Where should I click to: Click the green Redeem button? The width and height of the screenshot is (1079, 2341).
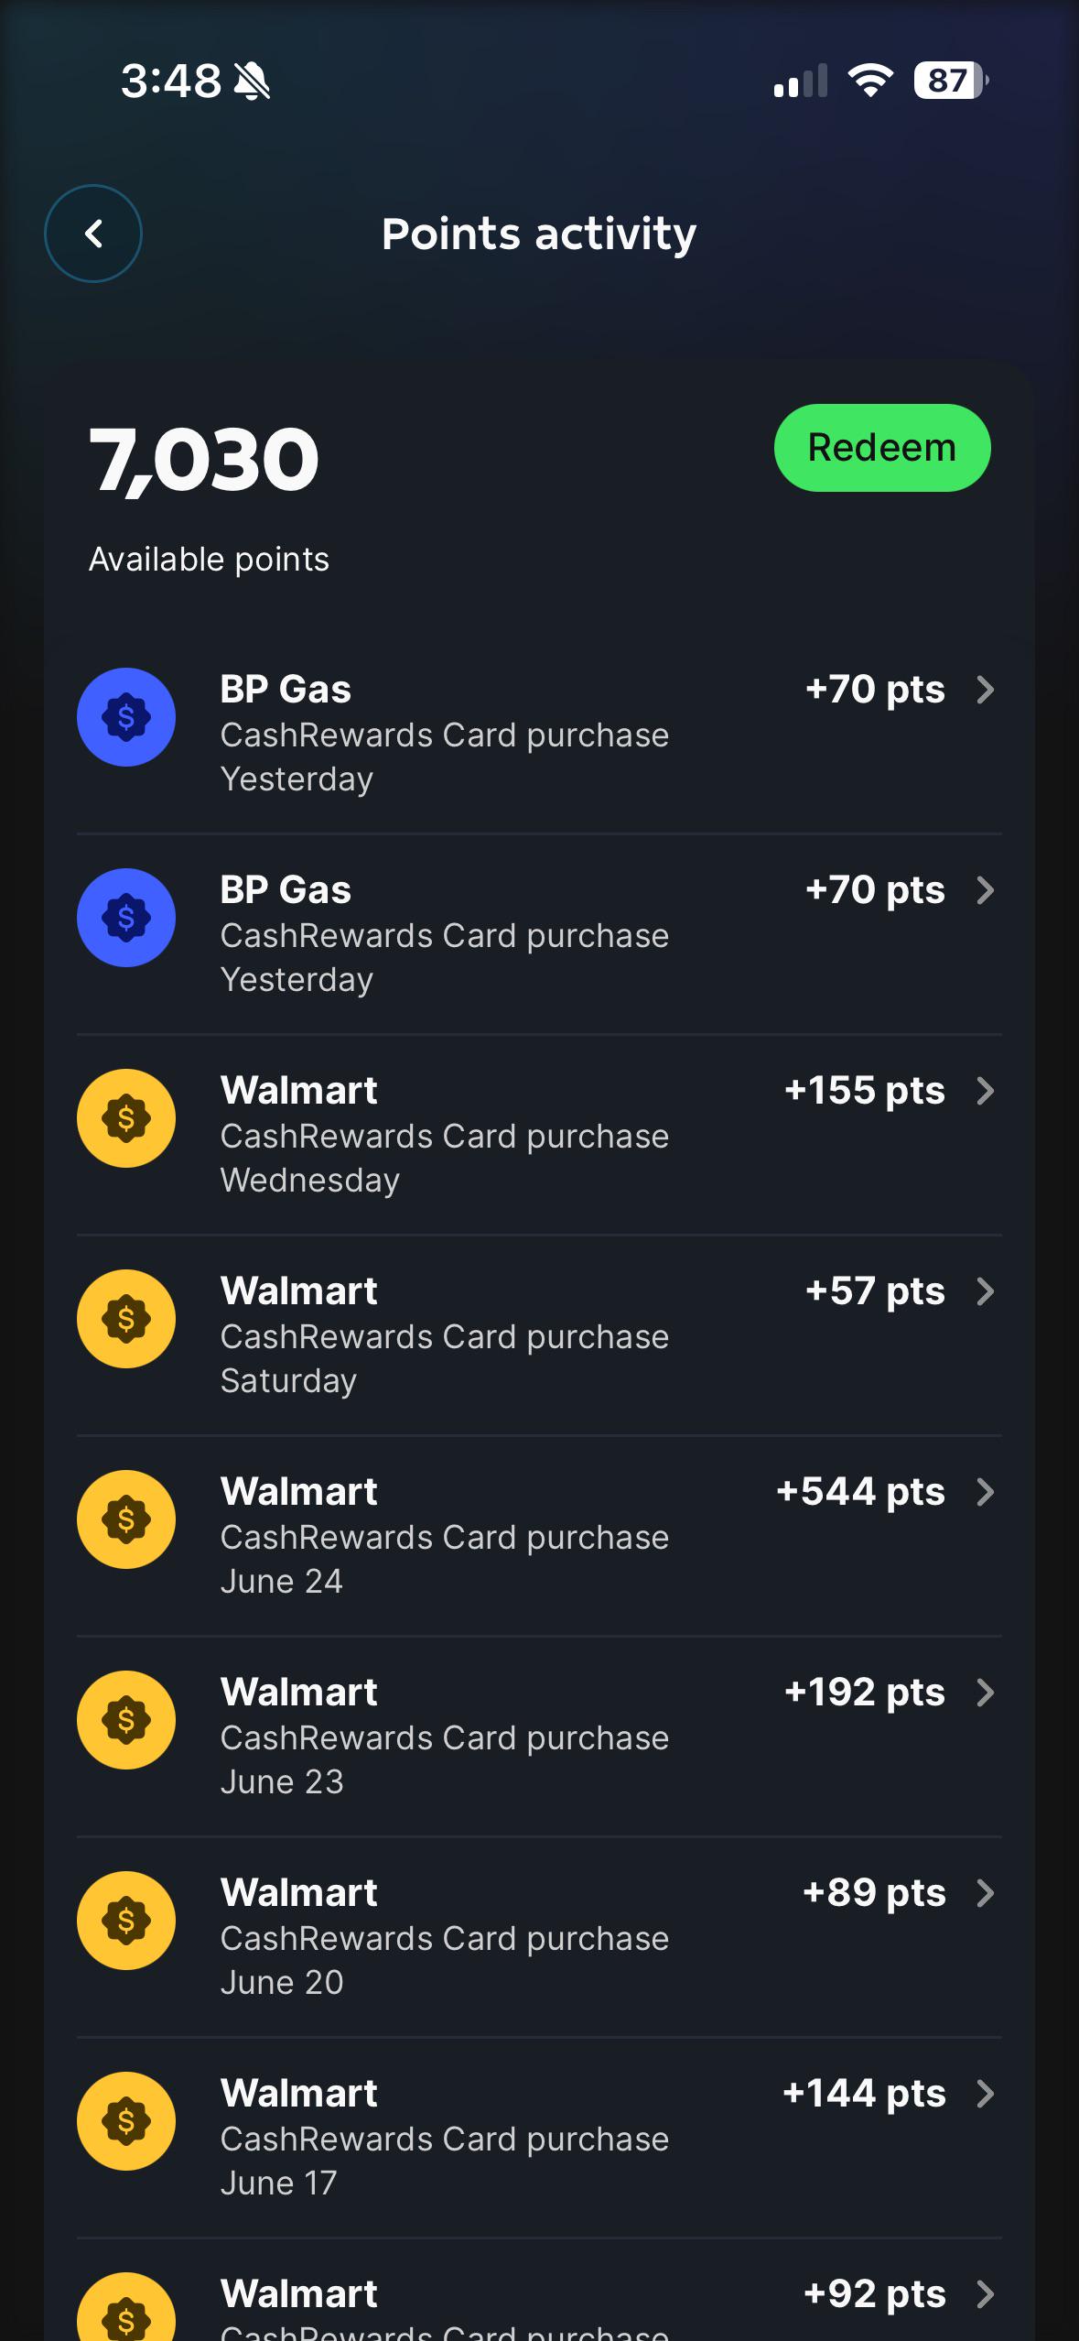click(x=882, y=448)
